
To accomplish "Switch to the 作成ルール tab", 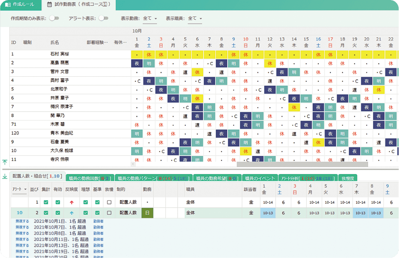I will [x=20, y=5].
